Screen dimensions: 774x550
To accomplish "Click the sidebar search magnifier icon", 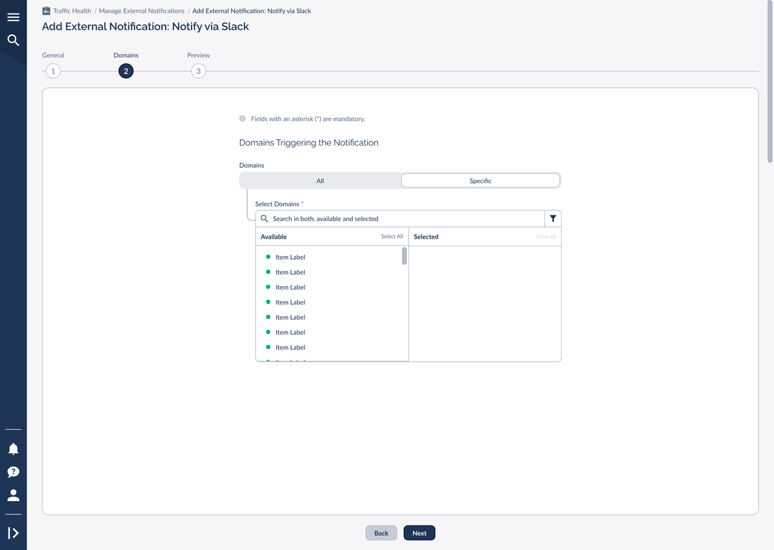I will click(13, 41).
